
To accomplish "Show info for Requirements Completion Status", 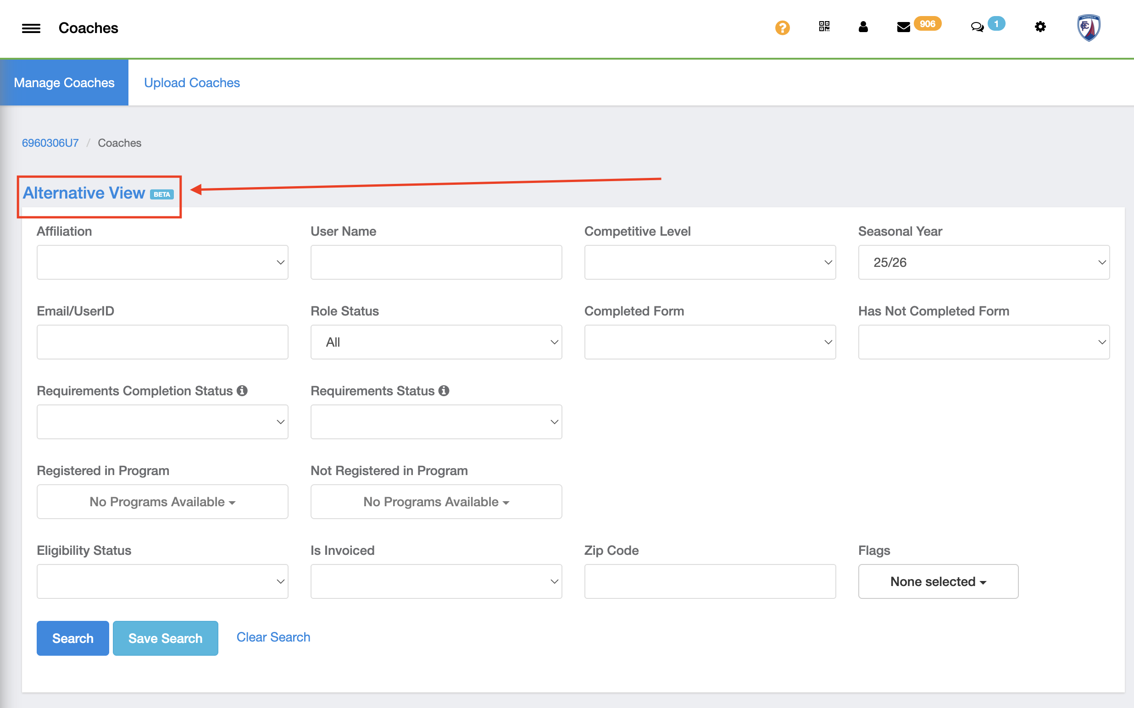I will point(242,391).
